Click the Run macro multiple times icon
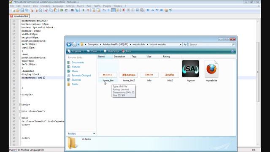The image size is (270, 152). pyautogui.click(x=137, y=10)
